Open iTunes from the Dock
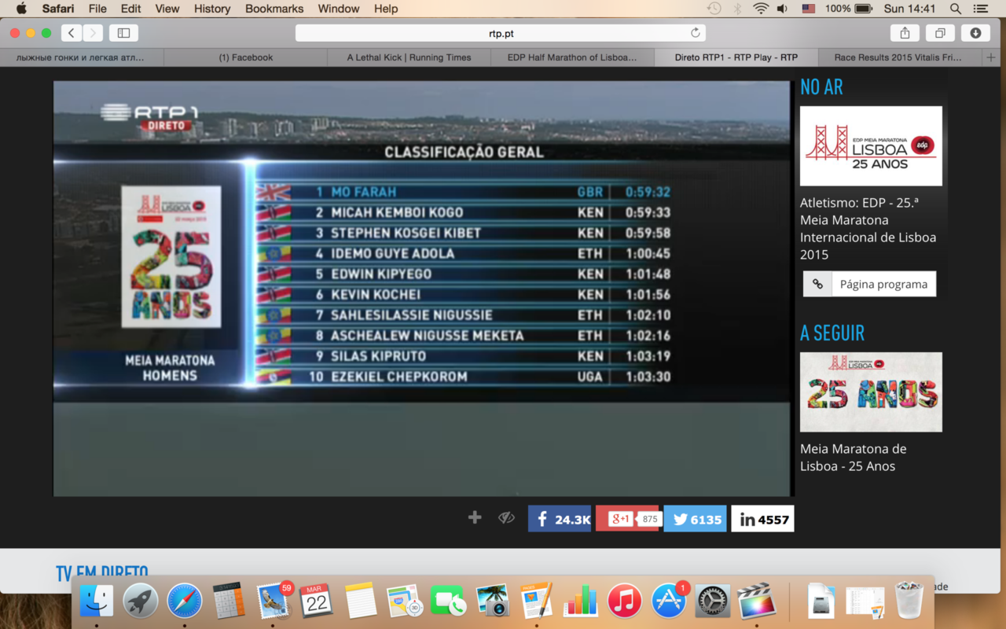Viewport: 1006px width, 629px height. 625,601
